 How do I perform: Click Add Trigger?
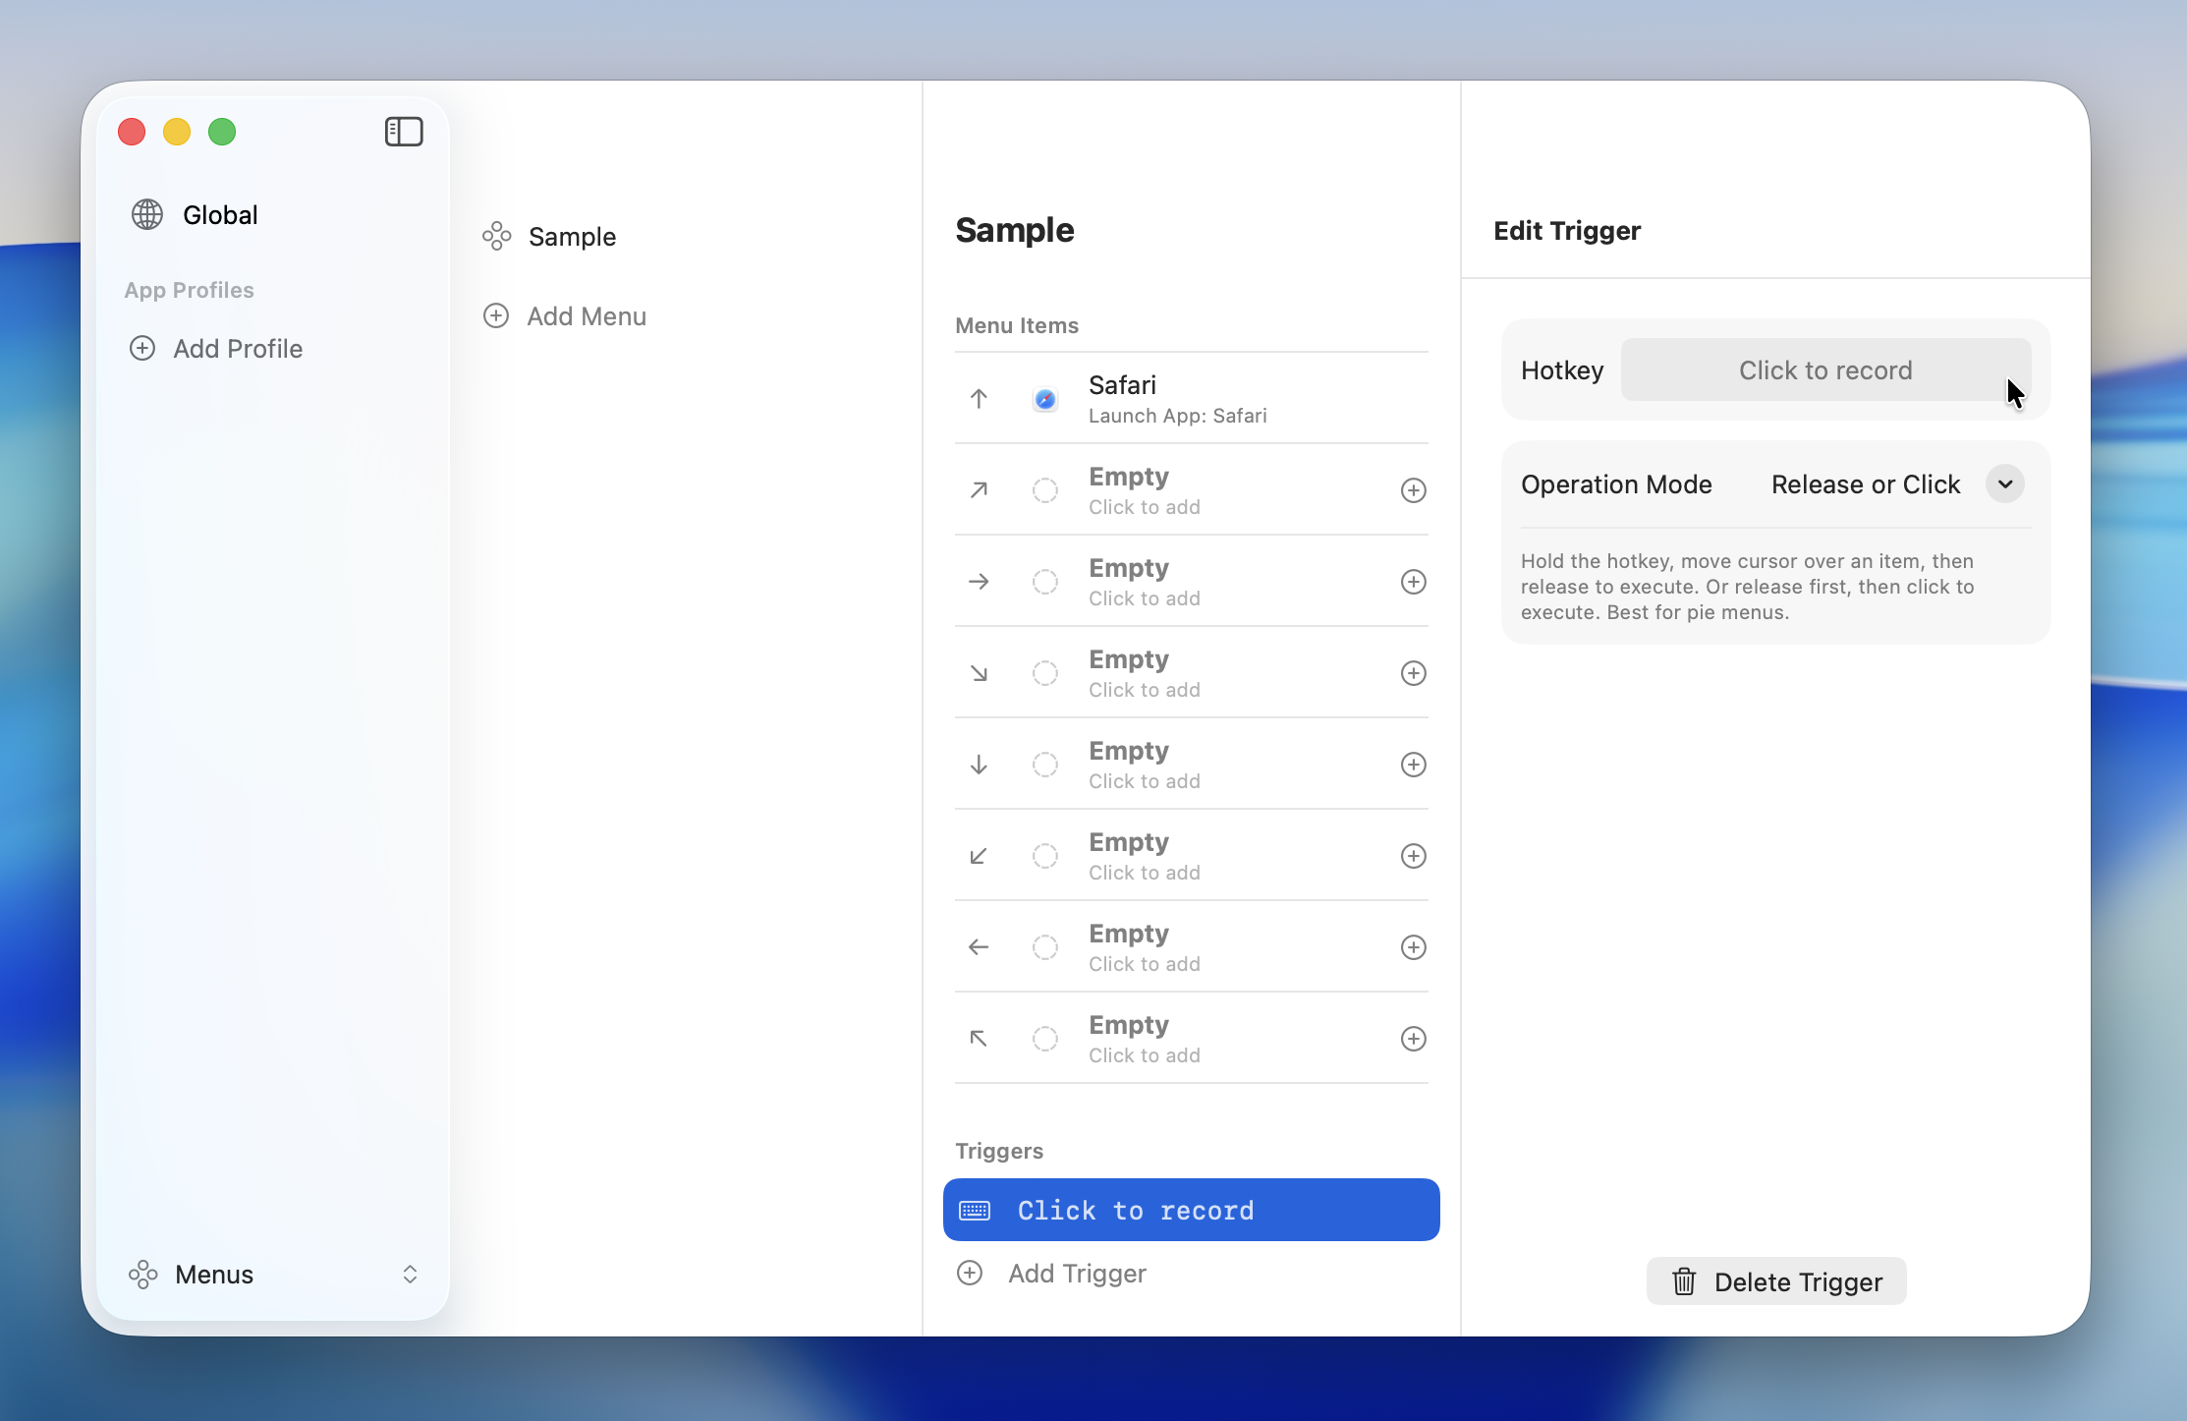[x=1075, y=1273]
